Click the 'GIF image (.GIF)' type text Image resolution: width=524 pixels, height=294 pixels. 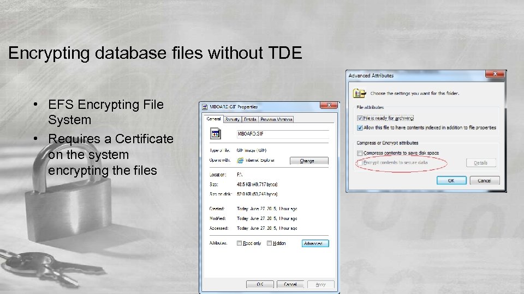tap(251, 150)
